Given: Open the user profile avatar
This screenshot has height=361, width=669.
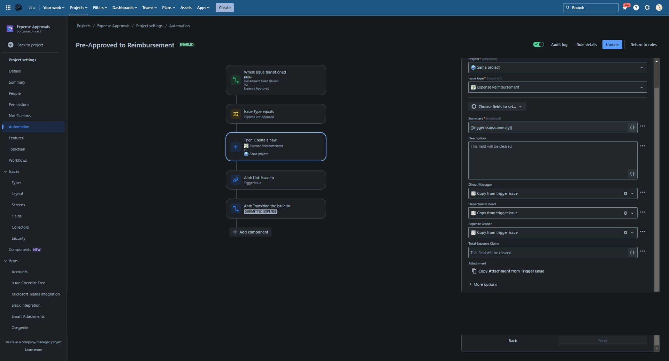Looking at the screenshot, I should 659,8.
